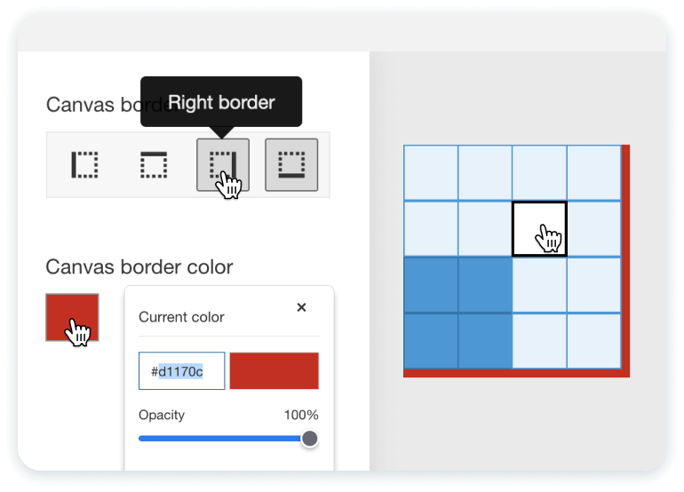Click the top-right light blue grid cell
This screenshot has height=492, width=684.
click(x=594, y=172)
